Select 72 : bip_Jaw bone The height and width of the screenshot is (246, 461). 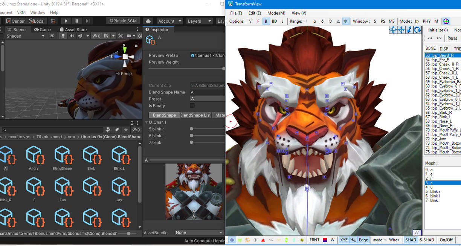[443, 139]
